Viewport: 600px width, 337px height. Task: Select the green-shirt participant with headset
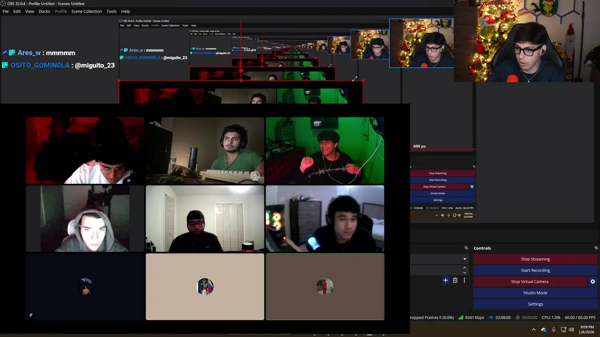pos(205,150)
